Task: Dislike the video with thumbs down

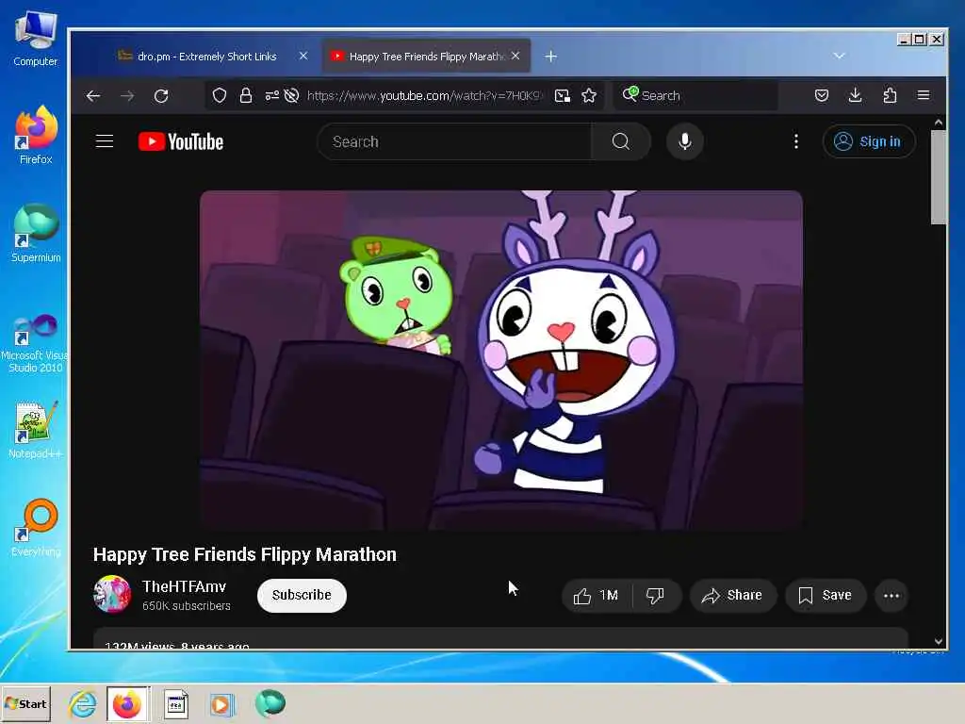Action: (x=656, y=596)
